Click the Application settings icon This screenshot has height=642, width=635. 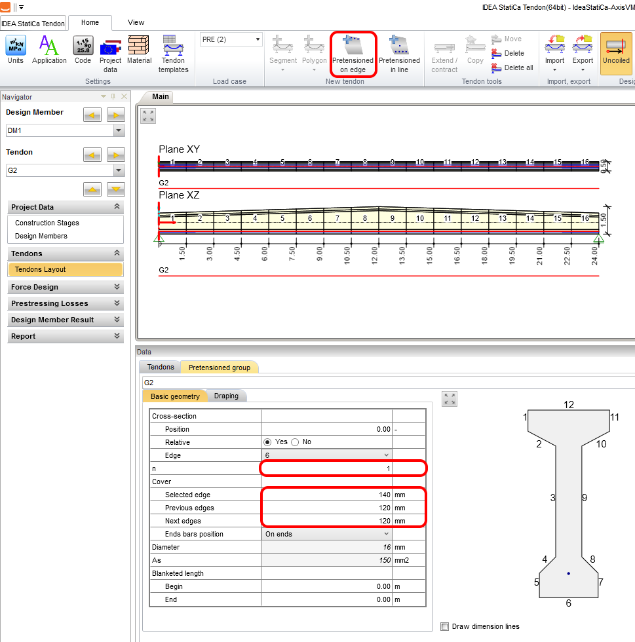tap(49, 50)
